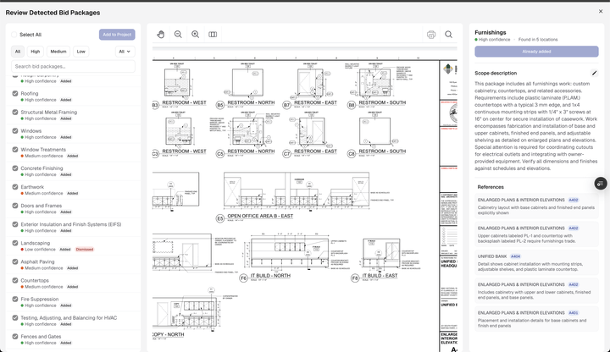
Task: Open the Fences and Gates package title
Action: click(x=41, y=336)
